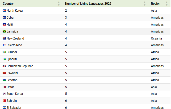Select Africa region in Lesotho row

(x=155, y=80)
